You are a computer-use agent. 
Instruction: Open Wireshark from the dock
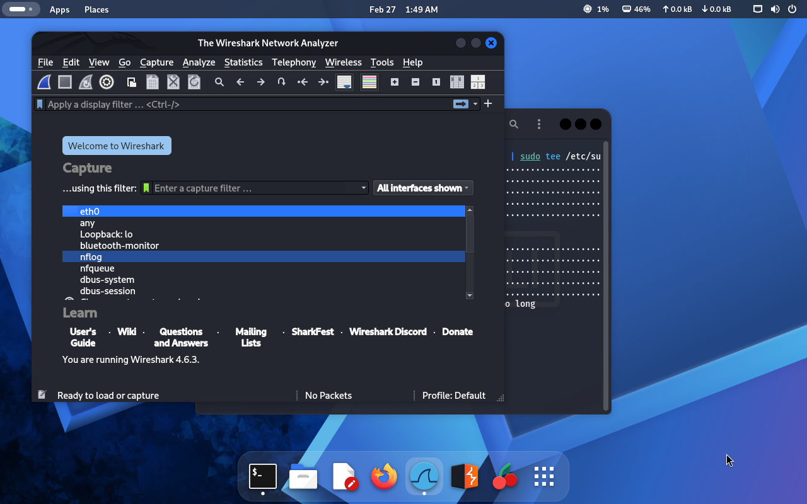click(x=424, y=477)
